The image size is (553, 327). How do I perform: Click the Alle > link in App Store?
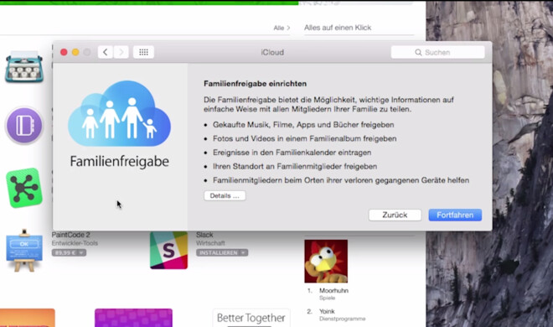point(282,28)
